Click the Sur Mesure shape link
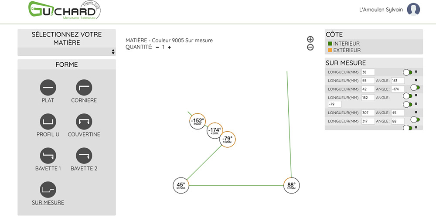 (48, 202)
